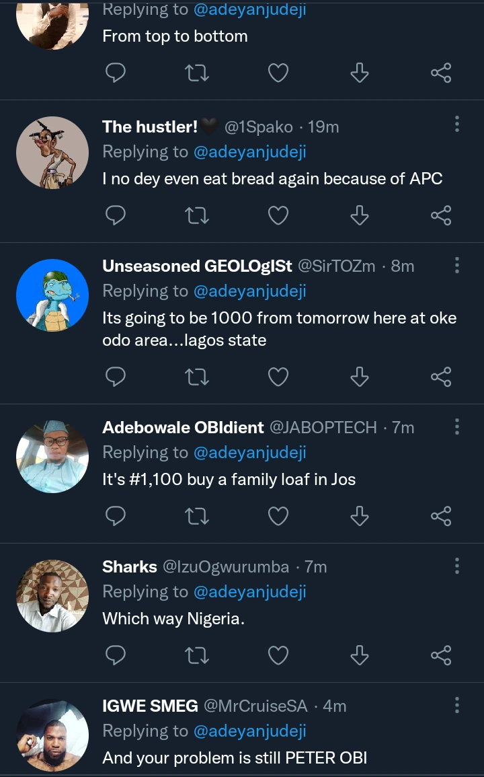Open the @1Spako profile handle
Viewport: 484px width, 777px height.
pos(258,127)
